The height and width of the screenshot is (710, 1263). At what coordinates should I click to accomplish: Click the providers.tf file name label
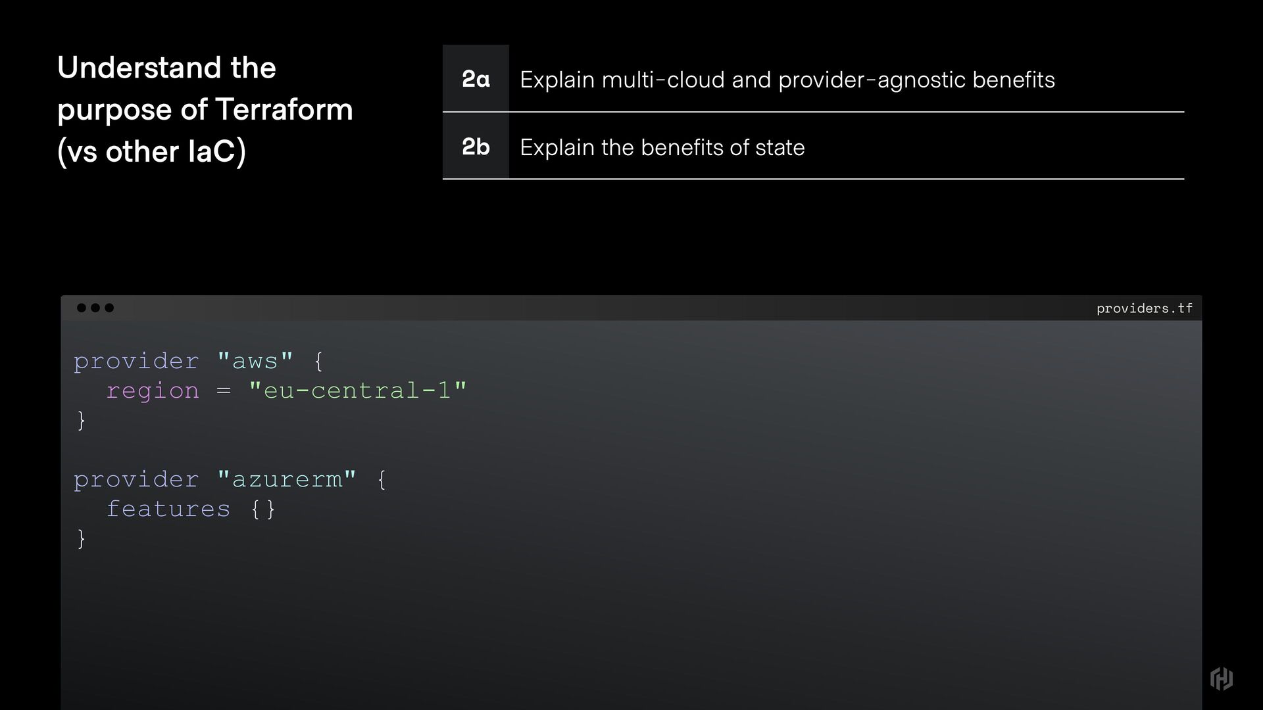pos(1145,308)
